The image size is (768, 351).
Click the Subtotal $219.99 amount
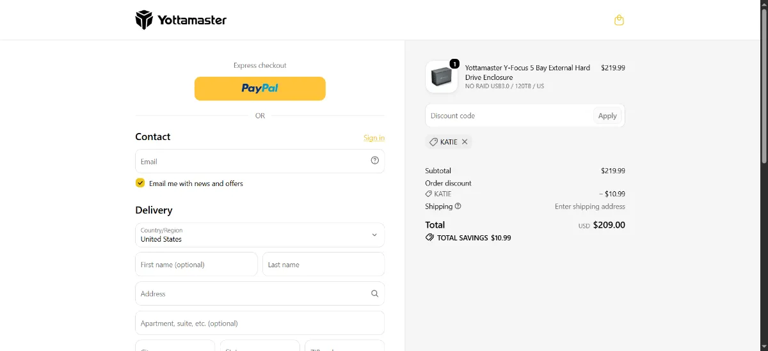coord(613,171)
